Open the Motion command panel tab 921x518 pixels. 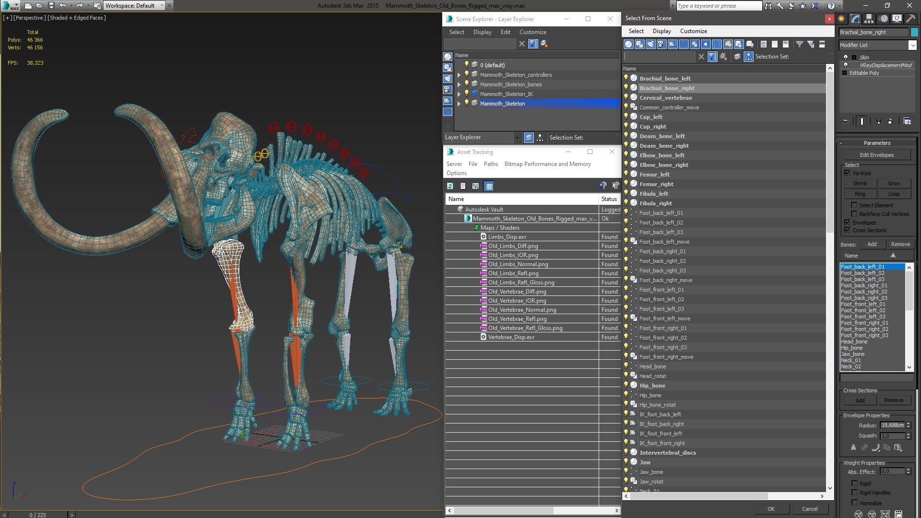(x=883, y=19)
